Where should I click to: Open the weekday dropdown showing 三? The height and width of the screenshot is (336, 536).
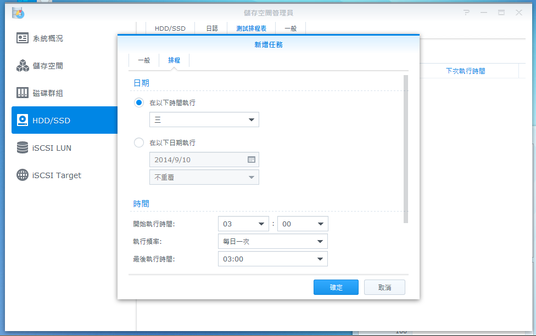pos(204,119)
